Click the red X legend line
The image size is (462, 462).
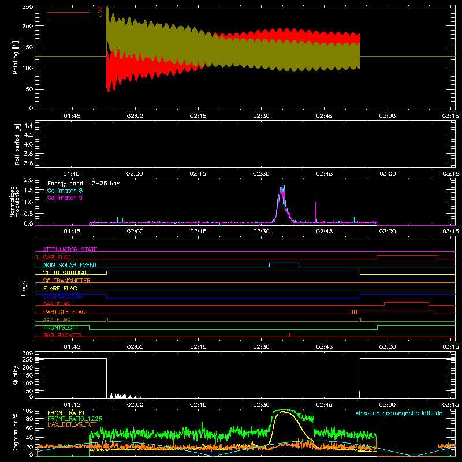coord(69,12)
